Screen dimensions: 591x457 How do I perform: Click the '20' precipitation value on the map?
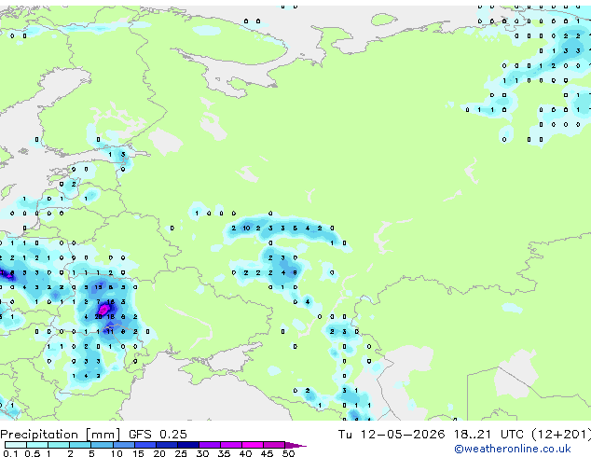[99, 317]
